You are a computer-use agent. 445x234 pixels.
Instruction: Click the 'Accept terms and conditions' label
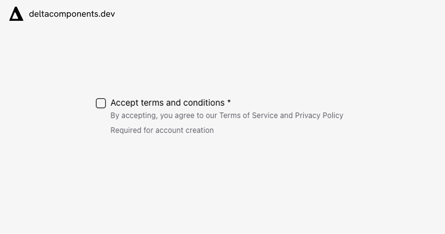tap(168, 103)
